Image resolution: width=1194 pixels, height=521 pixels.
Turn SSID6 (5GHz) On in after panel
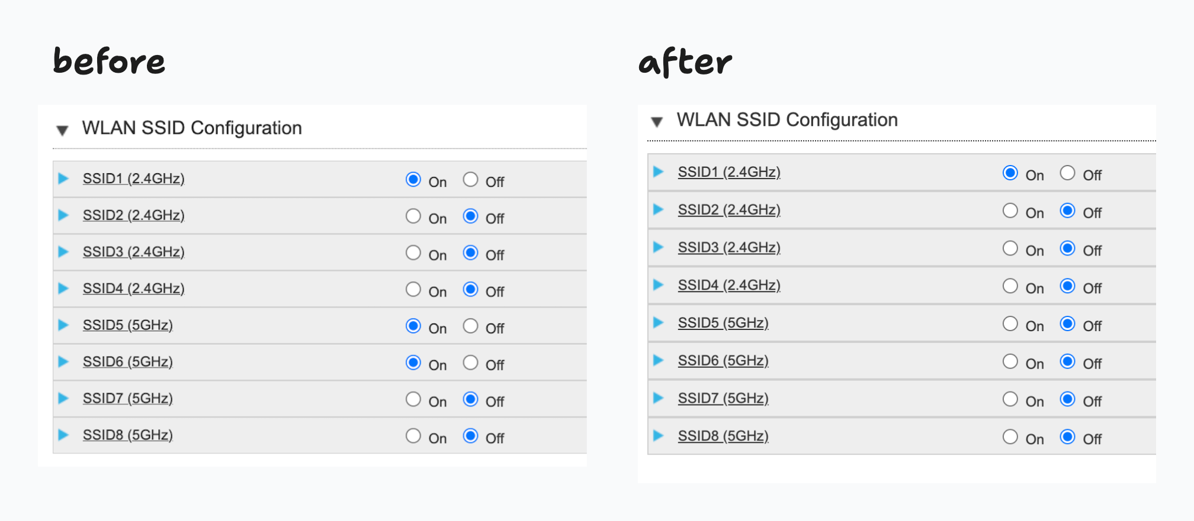coord(1010,361)
